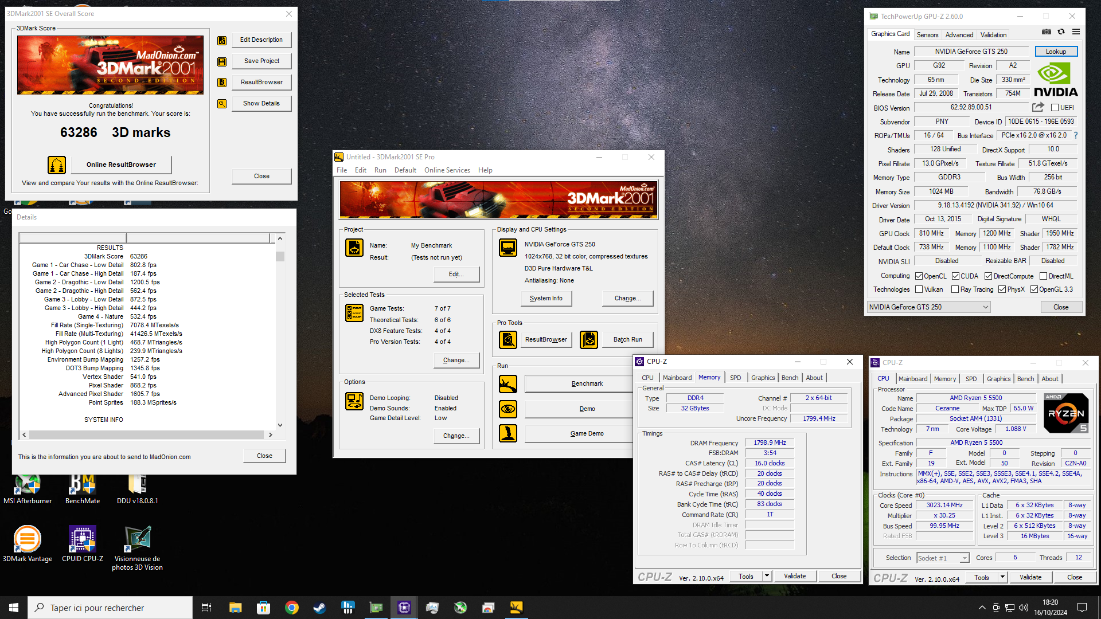Open the Tools dropdown arrow in the CPU tab CPU-Z window

[1002, 577]
